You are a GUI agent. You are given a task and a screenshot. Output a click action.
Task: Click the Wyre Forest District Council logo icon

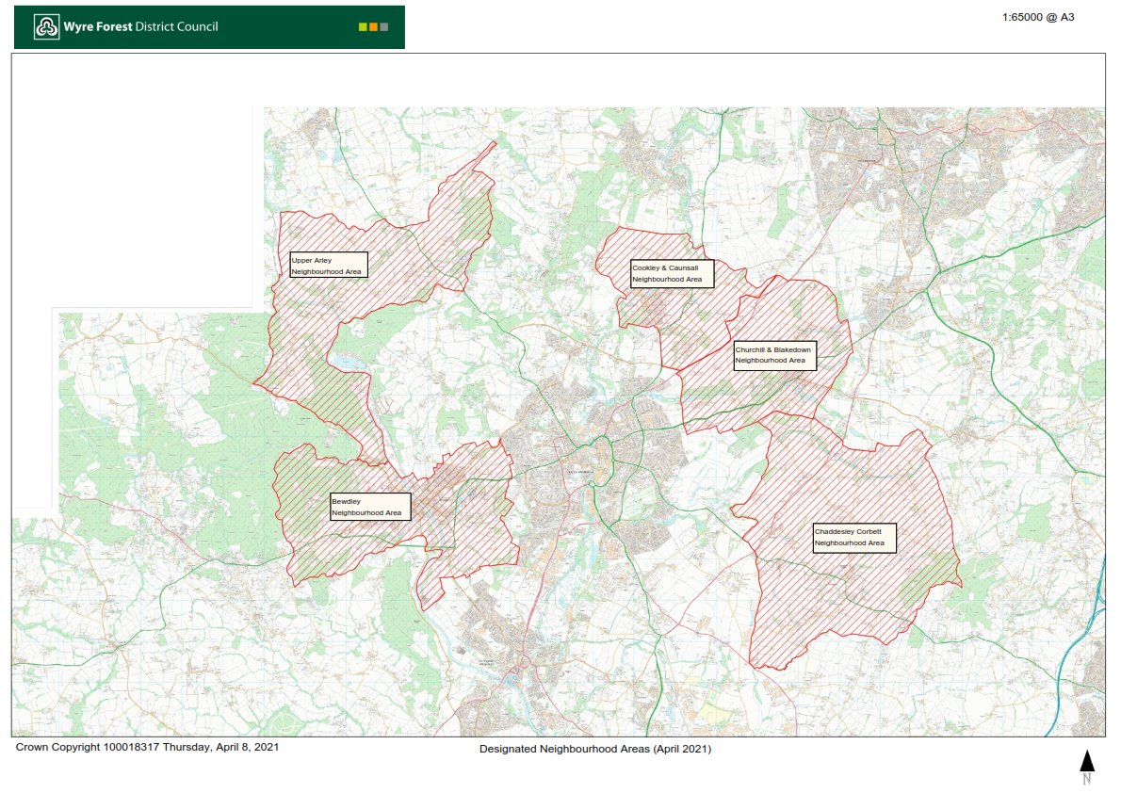[x=46, y=27]
